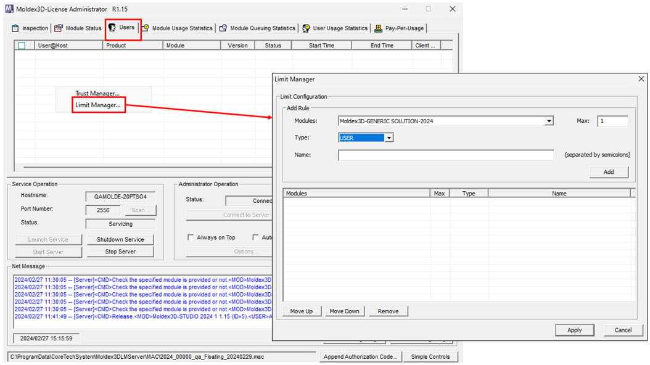Image resolution: width=650 pixels, height=365 pixels.
Task: Click the Servicing status field
Action: [x=120, y=224]
